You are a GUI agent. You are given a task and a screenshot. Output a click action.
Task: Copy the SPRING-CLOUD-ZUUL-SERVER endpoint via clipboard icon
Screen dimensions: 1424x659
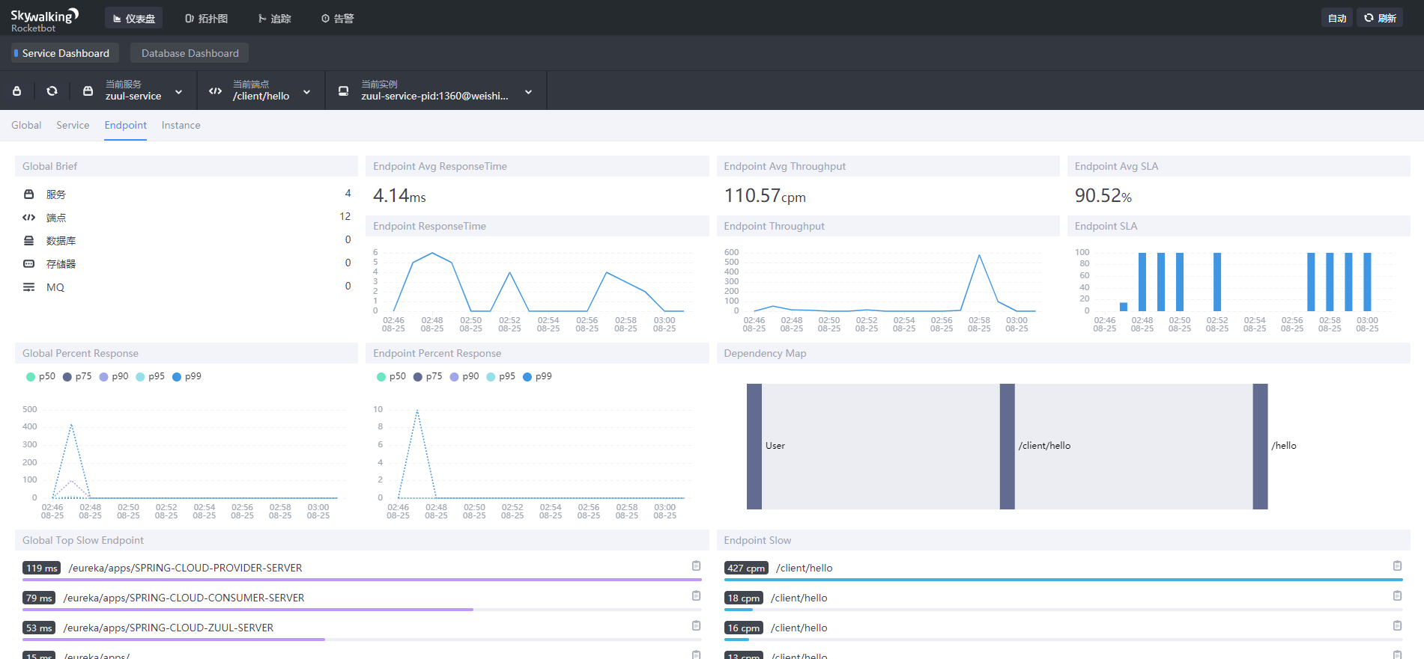click(x=696, y=626)
